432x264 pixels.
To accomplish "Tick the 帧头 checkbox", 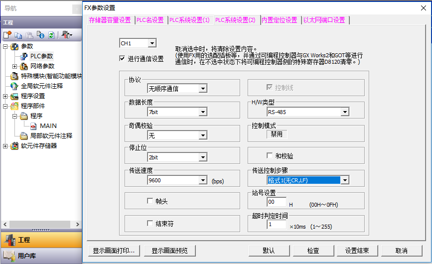I will [150, 201].
